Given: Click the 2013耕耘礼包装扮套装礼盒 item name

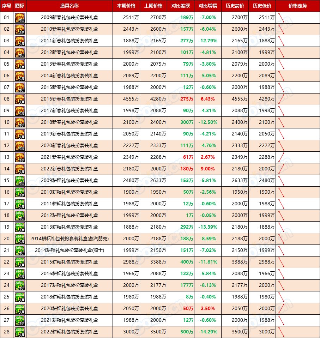Looking at the screenshot, I should pos(70,227).
